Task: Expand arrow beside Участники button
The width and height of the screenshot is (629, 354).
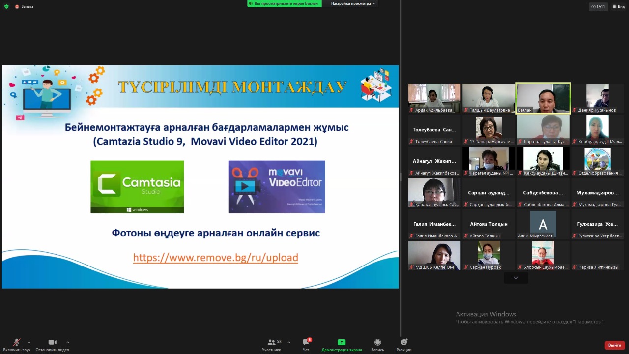Action: (x=288, y=342)
